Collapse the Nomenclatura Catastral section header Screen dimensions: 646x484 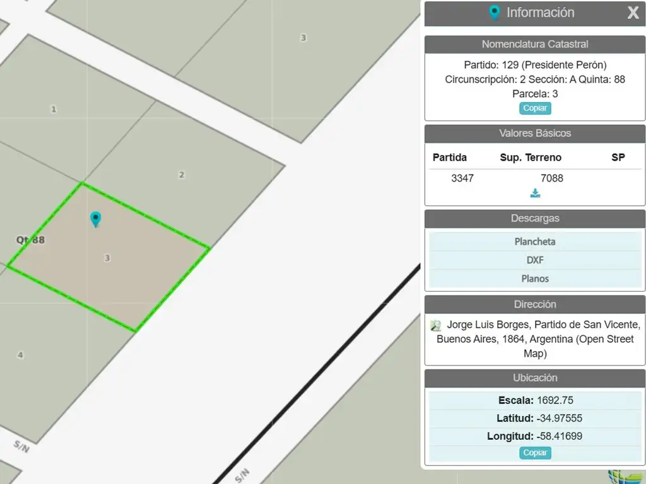click(x=535, y=44)
